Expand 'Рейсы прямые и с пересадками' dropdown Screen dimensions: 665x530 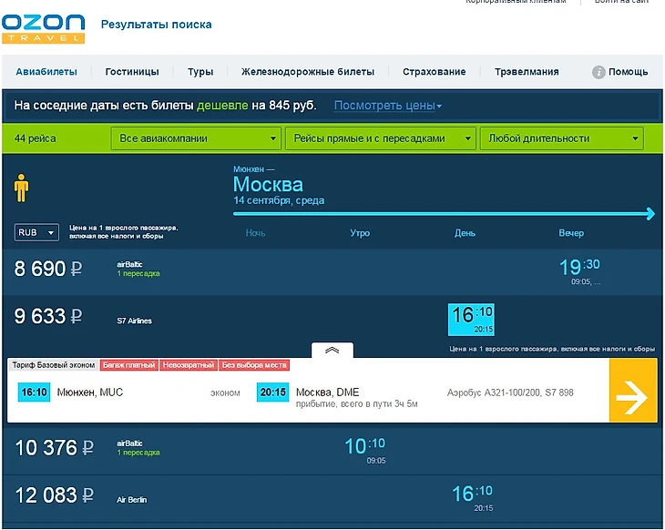pyautogui.click(x=380, y=138)
